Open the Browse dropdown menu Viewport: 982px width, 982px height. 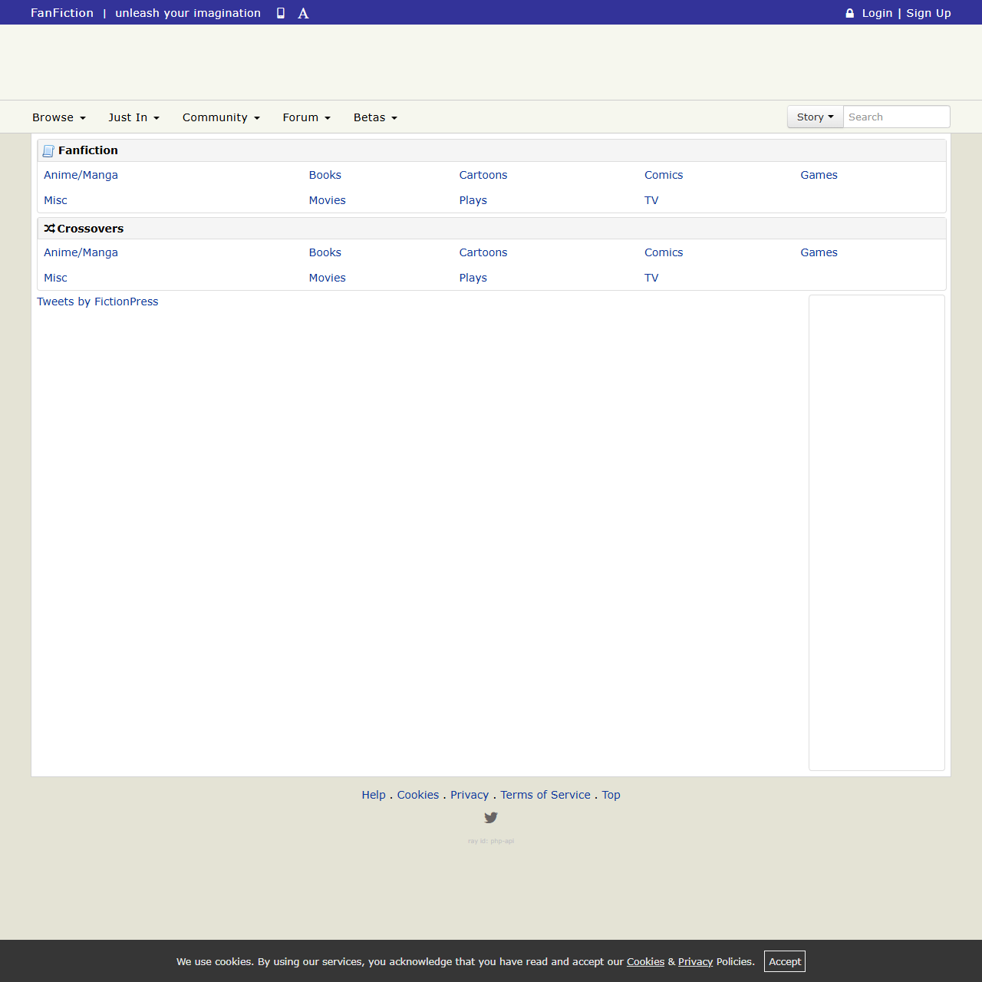coord(58,117)
